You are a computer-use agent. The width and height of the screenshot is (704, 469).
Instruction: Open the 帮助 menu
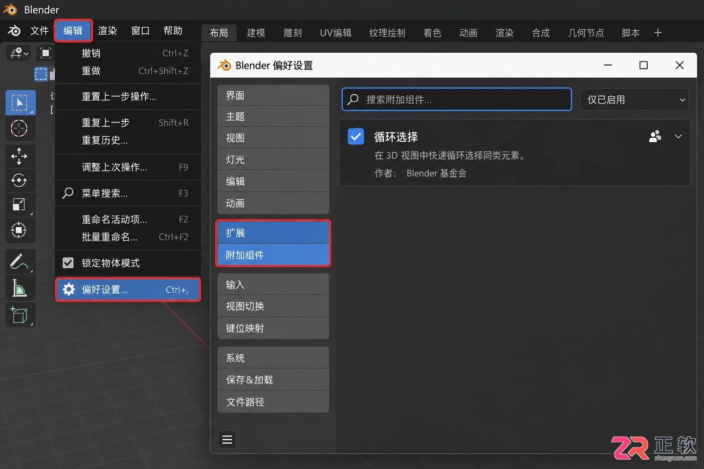[173, 31]
